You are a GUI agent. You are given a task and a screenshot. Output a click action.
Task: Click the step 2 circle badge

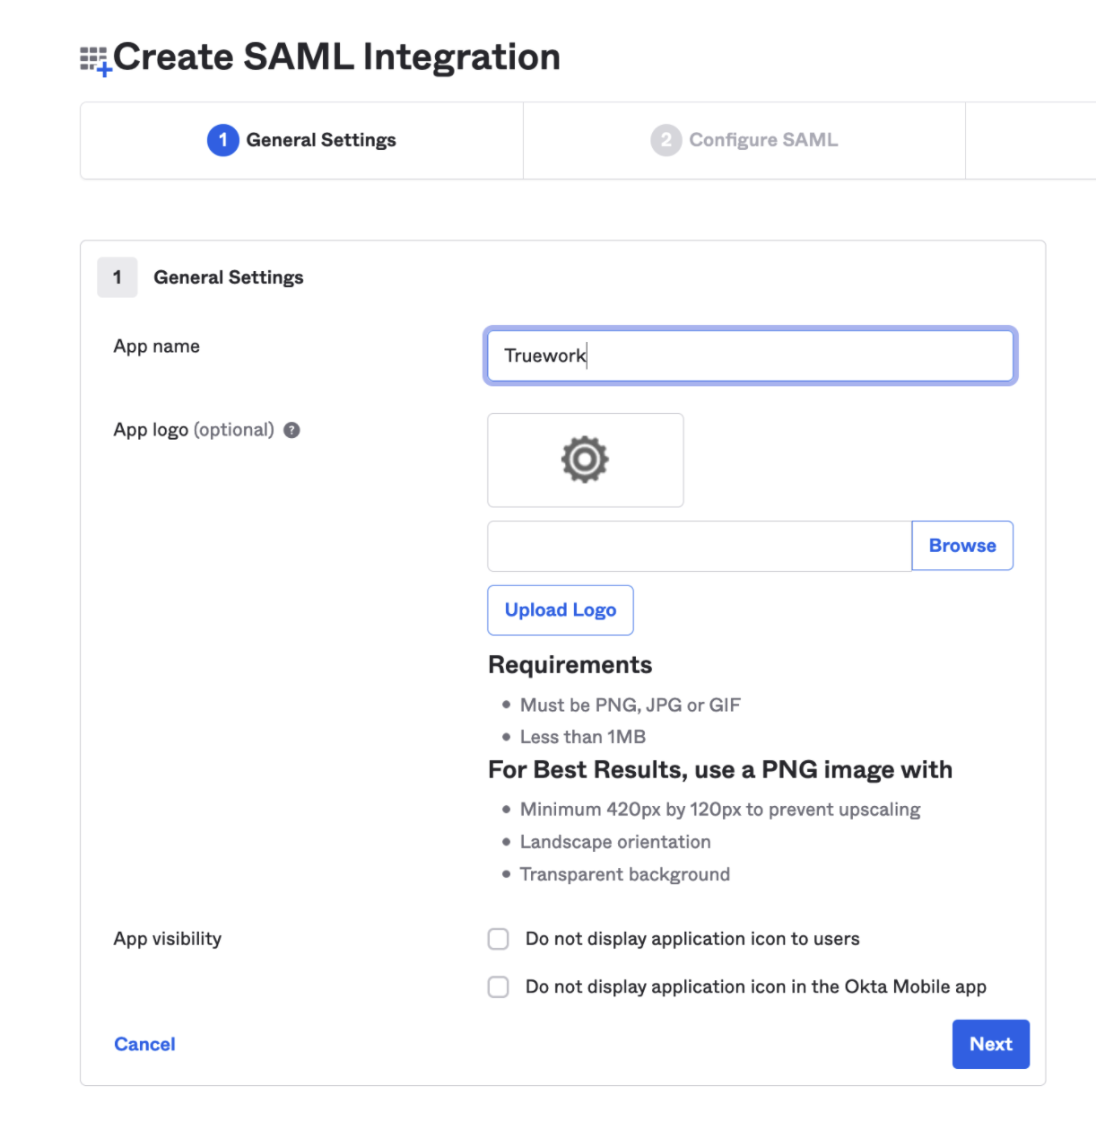click(x=665, y=140)
